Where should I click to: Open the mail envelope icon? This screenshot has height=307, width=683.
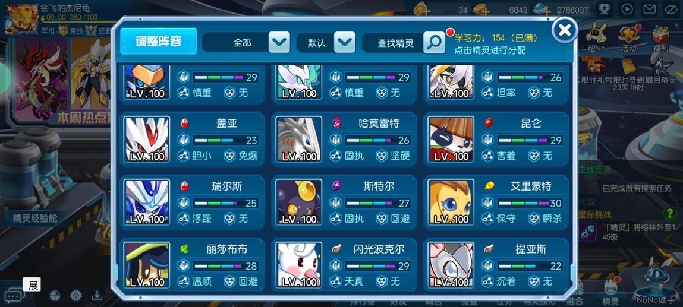(650, 9)
